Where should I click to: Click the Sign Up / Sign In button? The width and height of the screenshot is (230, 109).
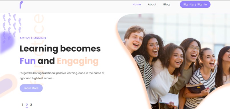[x=195, y=4]
